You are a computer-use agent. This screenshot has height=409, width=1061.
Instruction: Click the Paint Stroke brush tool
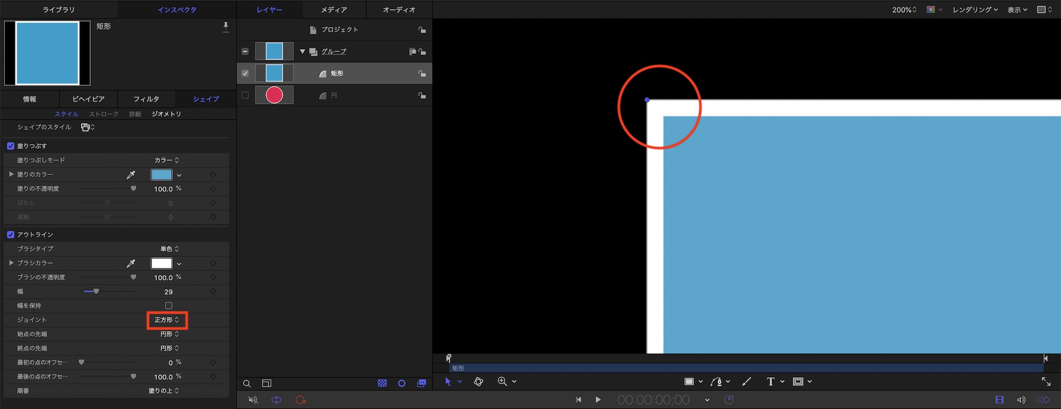(746, 381)
